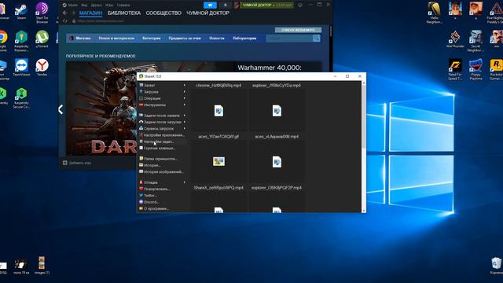Open the ЧУМНОЙ ДОКТОР profile tab in Steam
The image size is (503, 283).
[207, 13]
